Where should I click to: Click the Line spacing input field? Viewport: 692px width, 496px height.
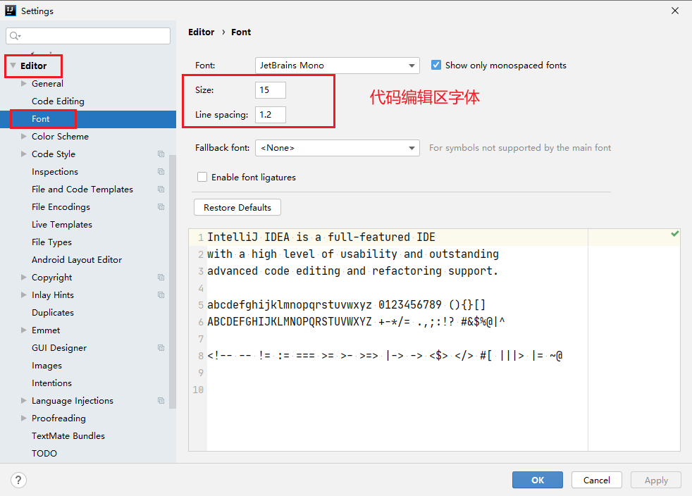coord(271,115)
